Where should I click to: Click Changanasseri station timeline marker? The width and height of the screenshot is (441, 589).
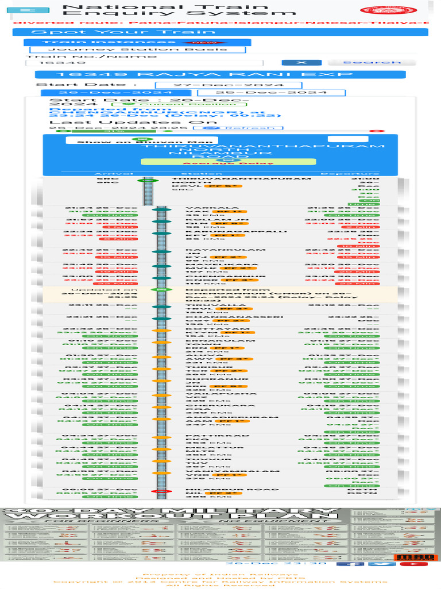pos(161,319)
